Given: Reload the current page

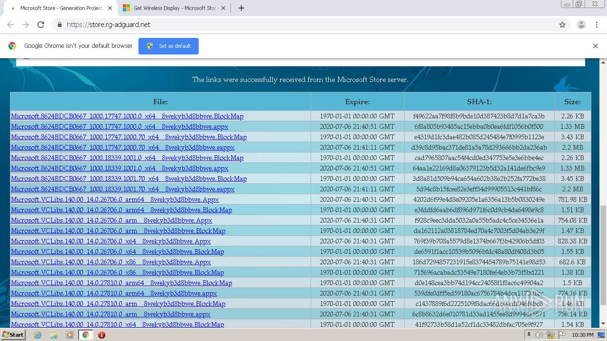Looking at the screenshot, I should pos(41,25).
